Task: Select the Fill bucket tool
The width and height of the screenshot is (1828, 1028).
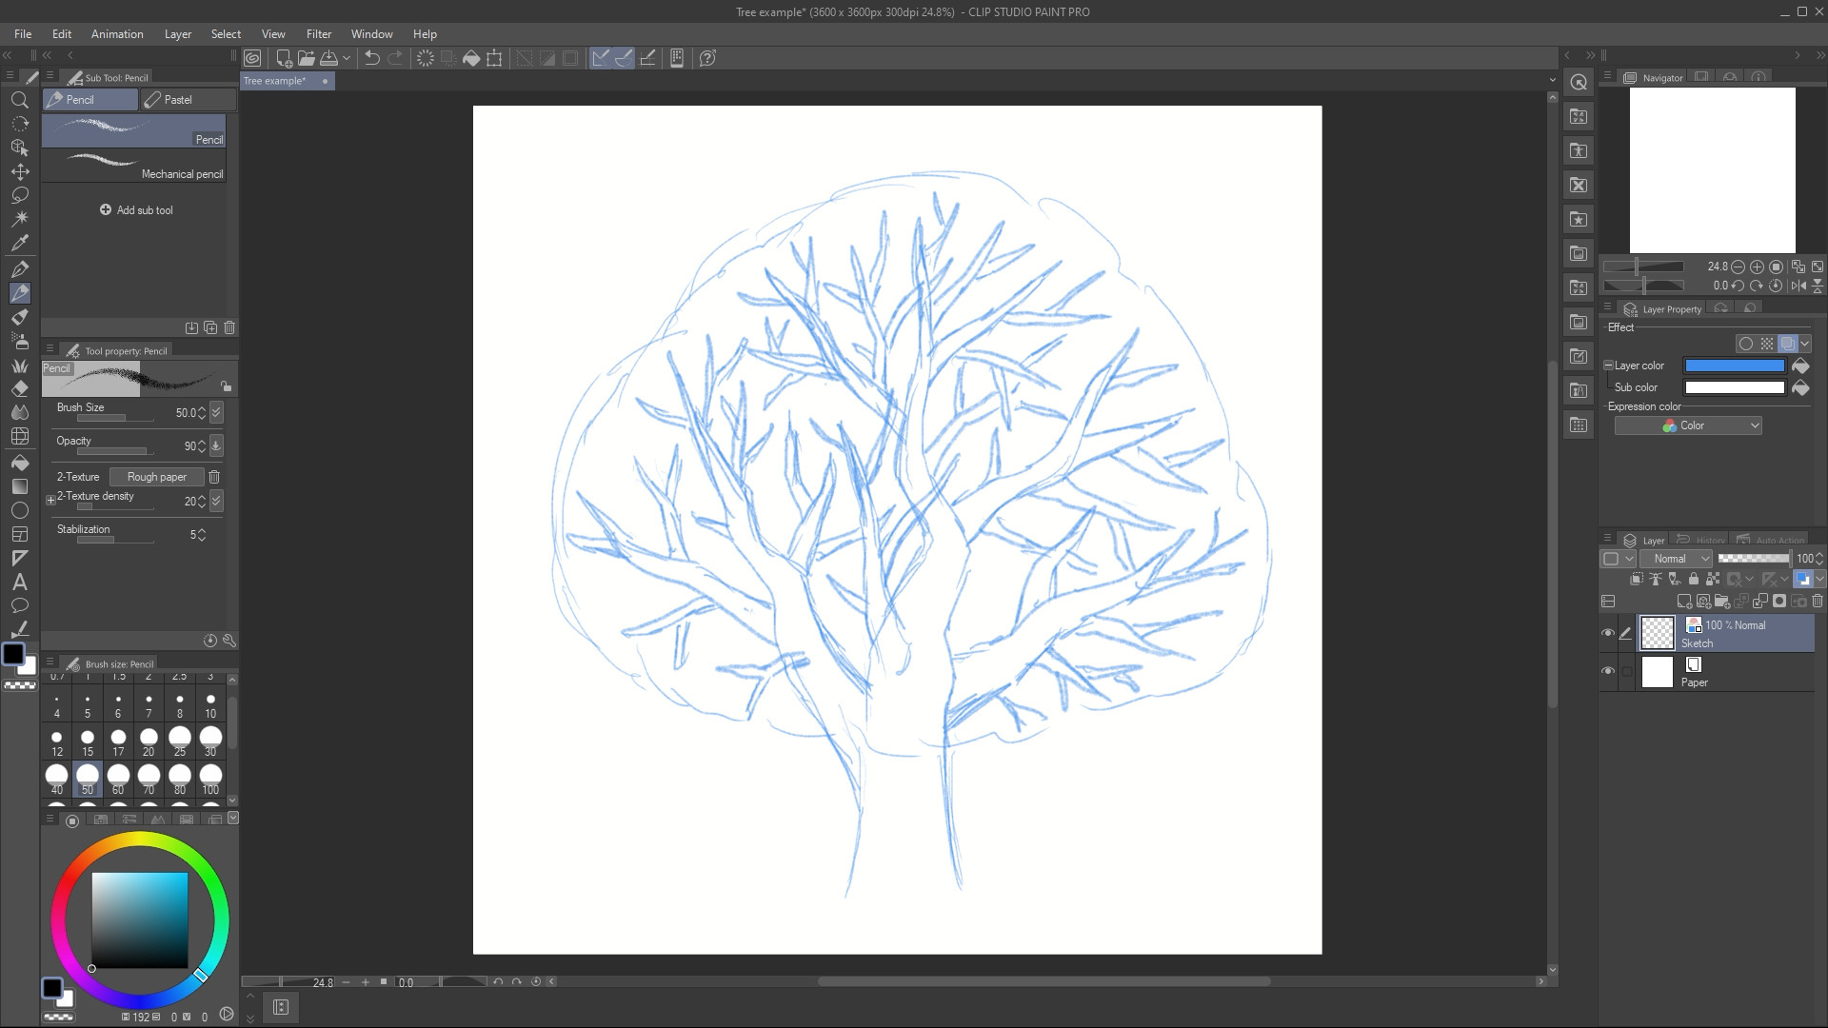Action: tap(19, 463)
